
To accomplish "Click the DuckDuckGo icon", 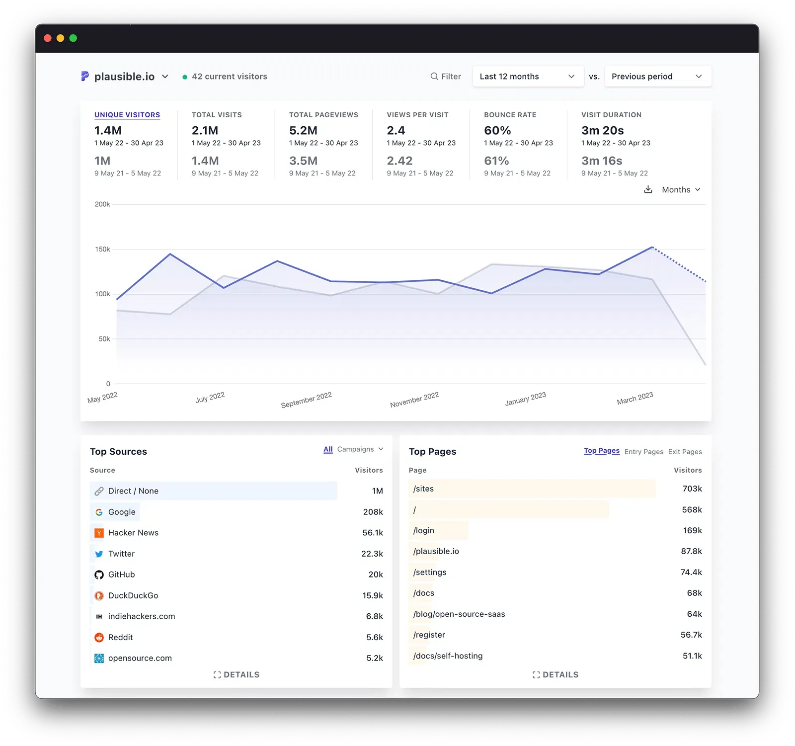I will click(x=99, y=595).
